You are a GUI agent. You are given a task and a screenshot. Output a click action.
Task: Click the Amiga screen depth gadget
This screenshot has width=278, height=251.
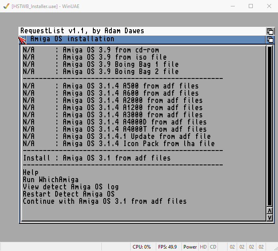[270, 31]
